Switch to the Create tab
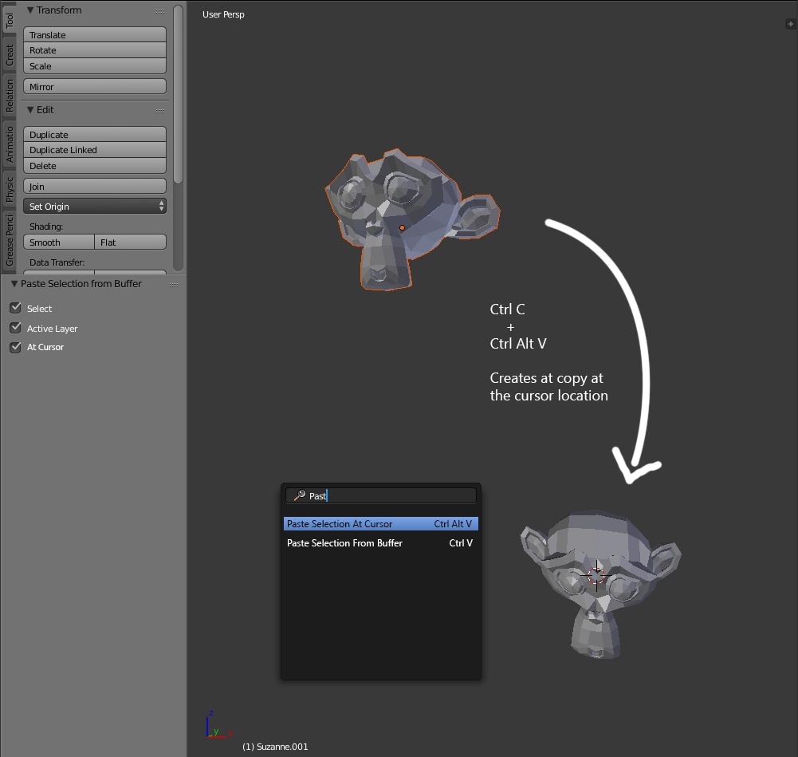The height and width of the screenshot is (757, 798). 9,55
